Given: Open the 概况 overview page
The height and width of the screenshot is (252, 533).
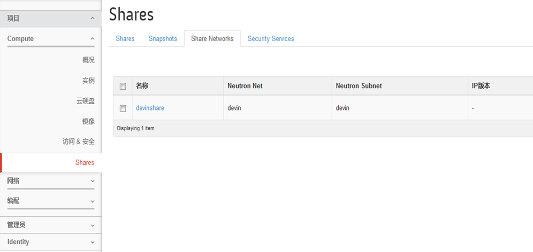Looking at the screenshot, I should [x=88, y=60].
